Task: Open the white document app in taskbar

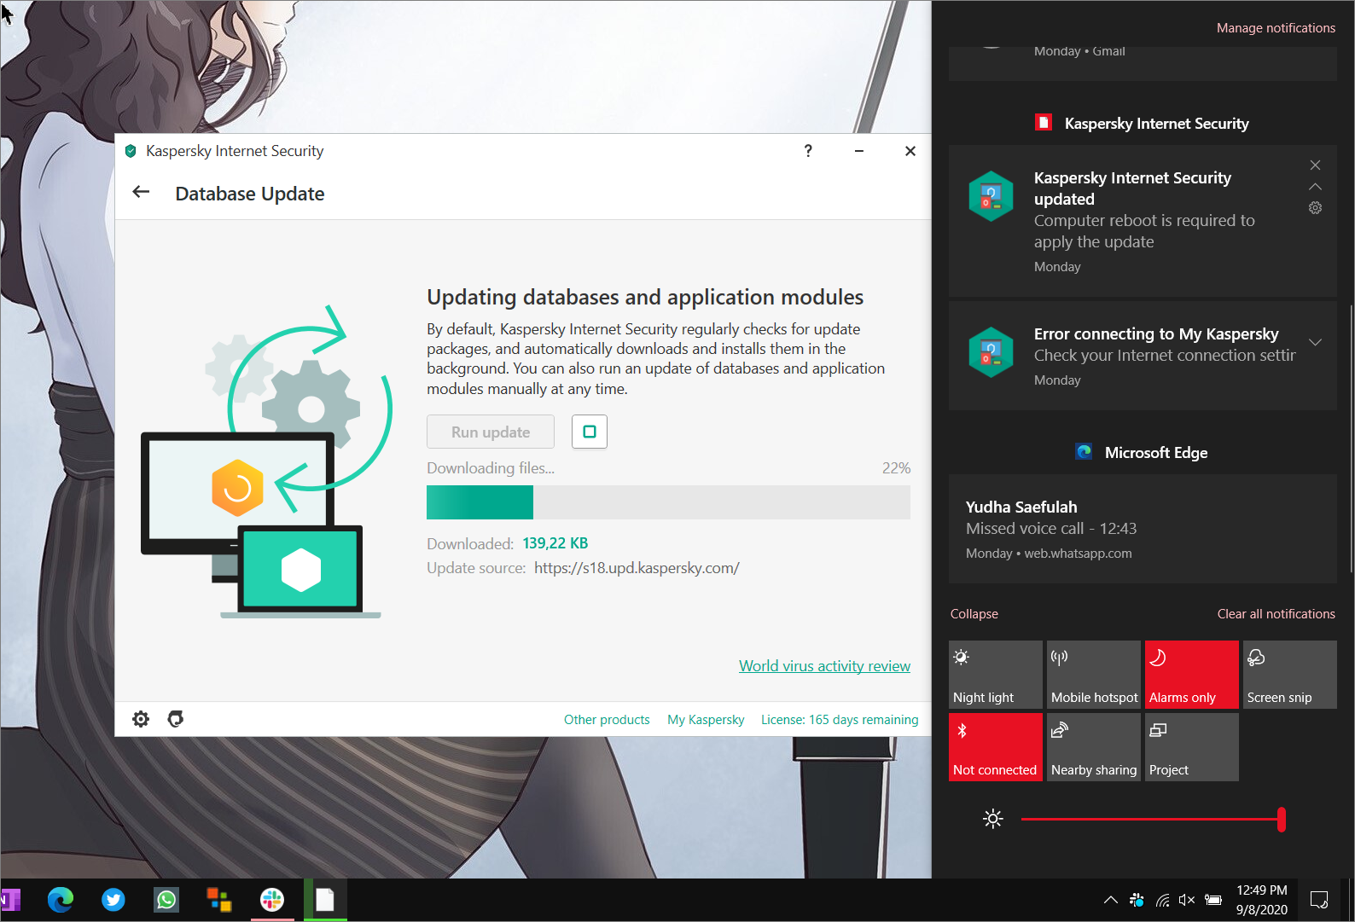Action: point(325,900)
